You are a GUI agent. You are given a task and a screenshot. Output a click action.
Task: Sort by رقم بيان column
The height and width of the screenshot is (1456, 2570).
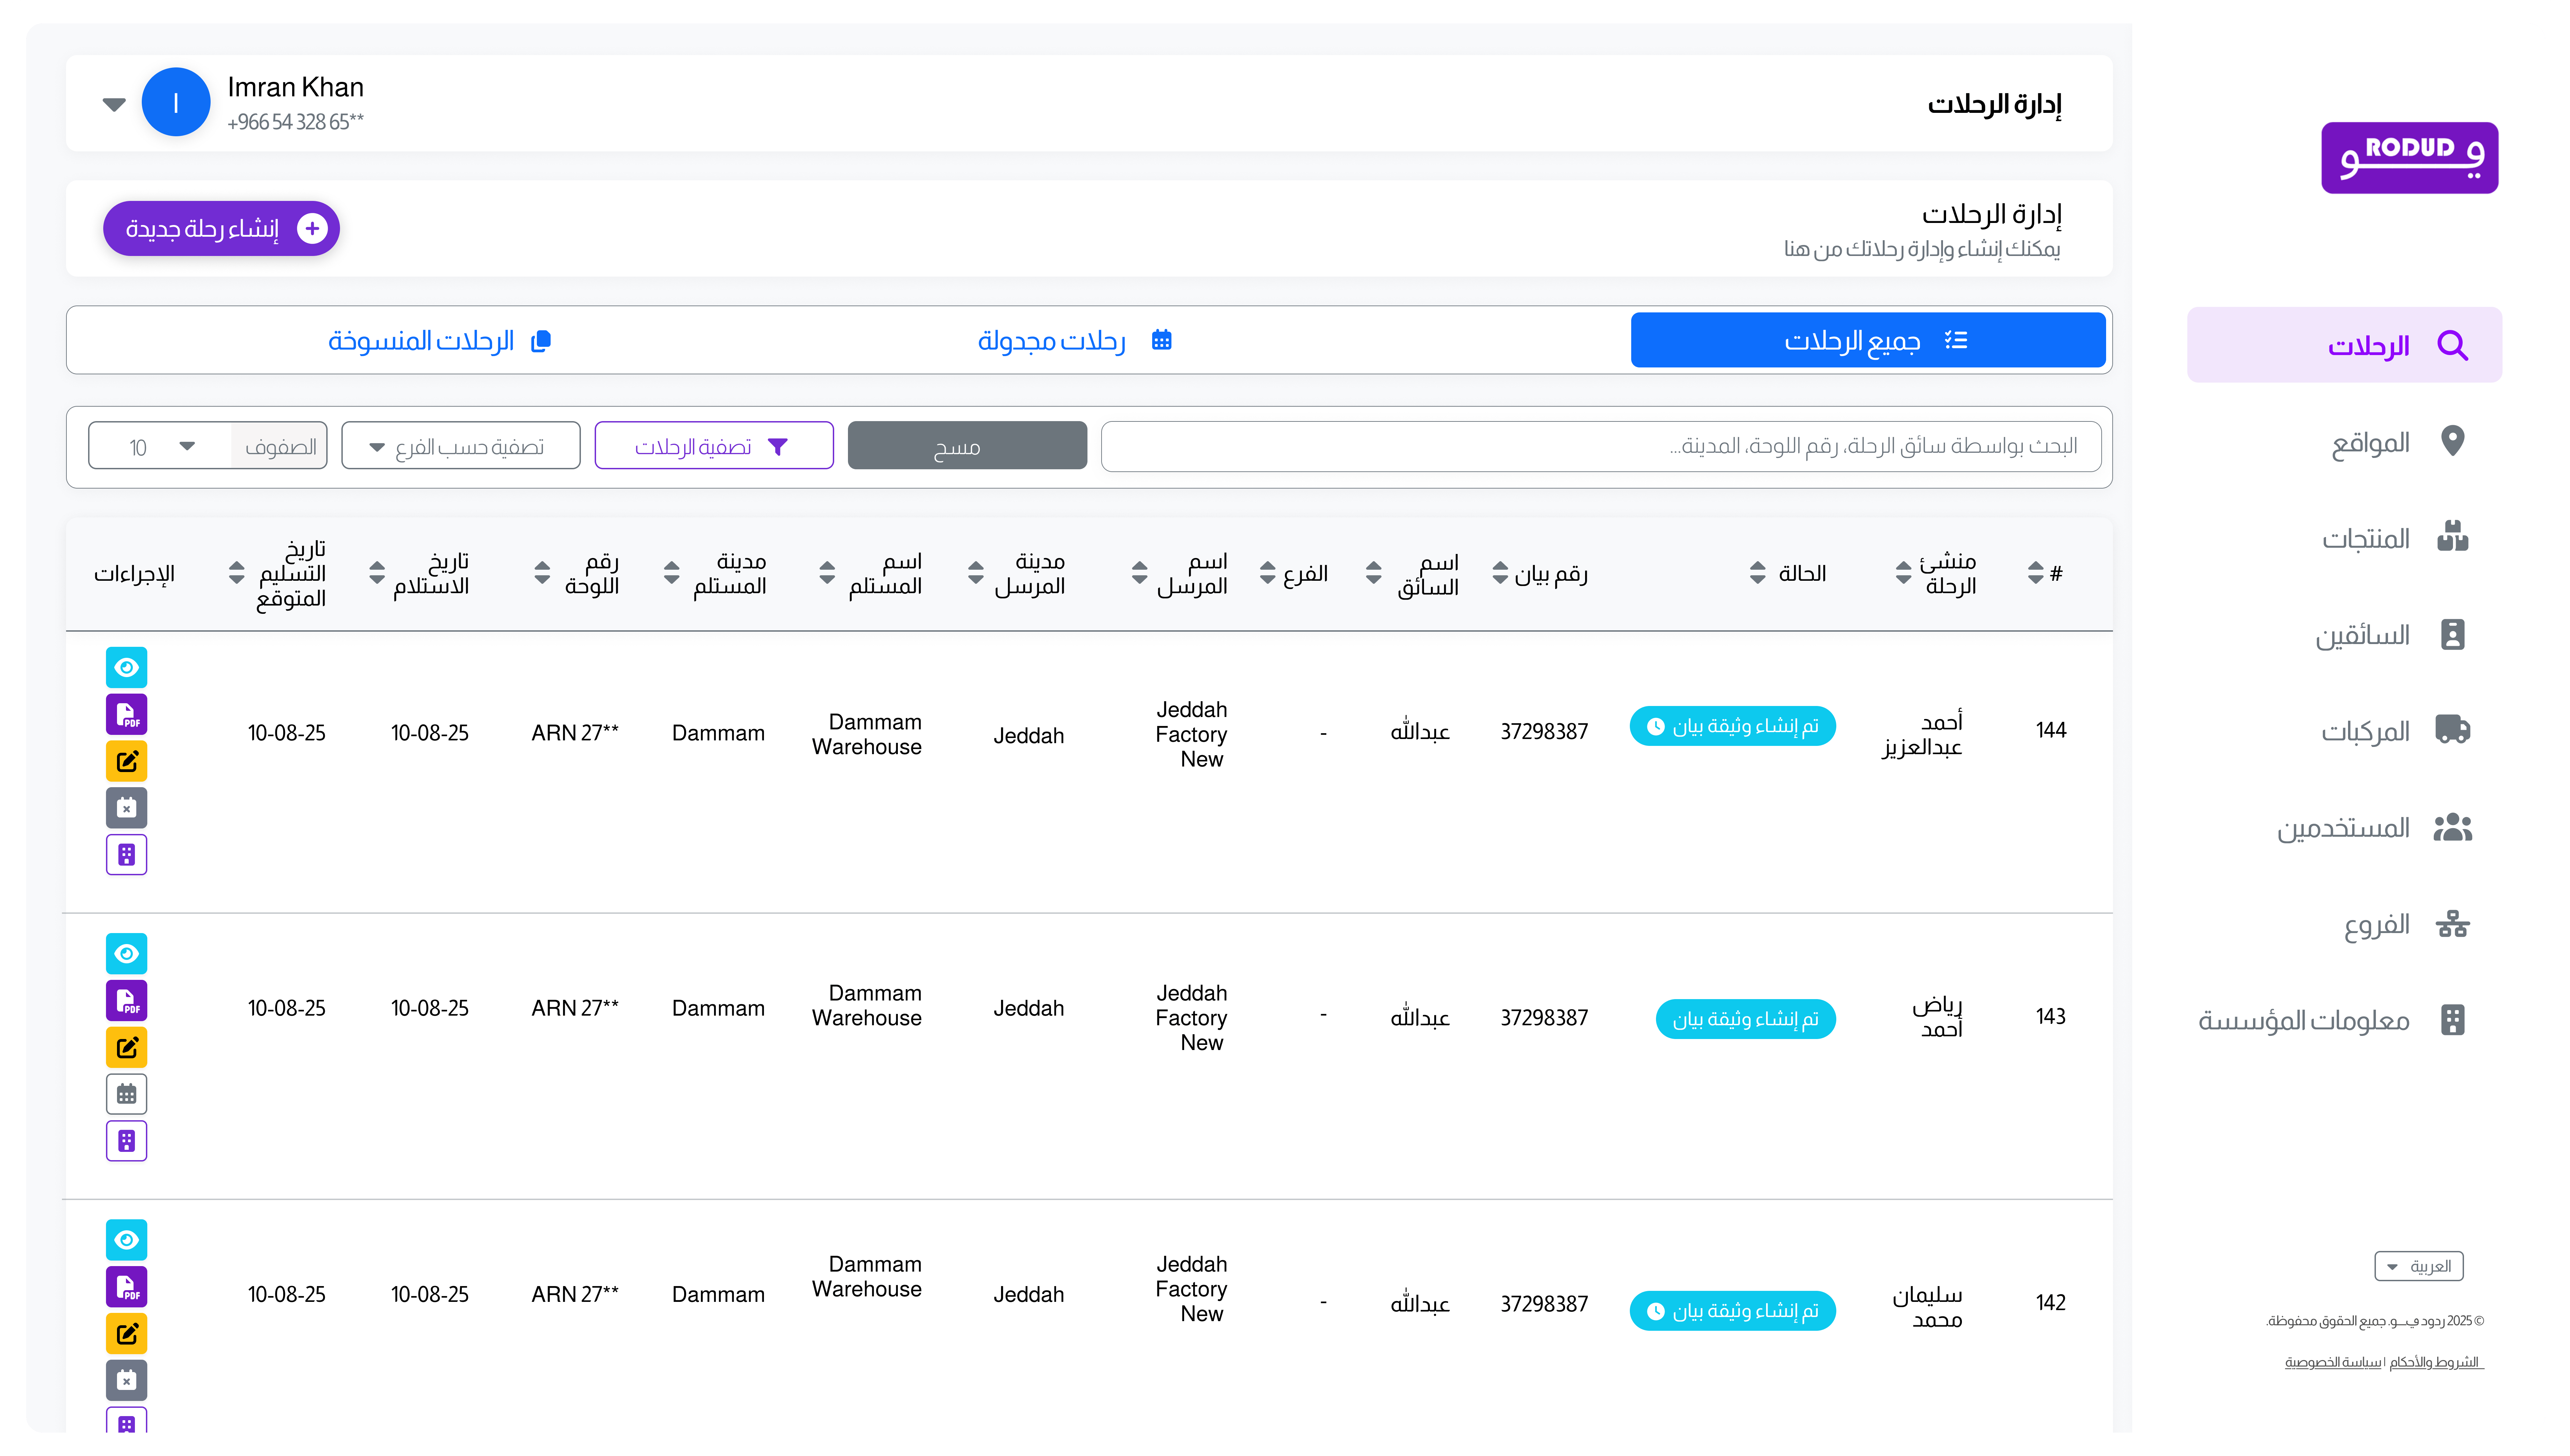coord(1500,573)
